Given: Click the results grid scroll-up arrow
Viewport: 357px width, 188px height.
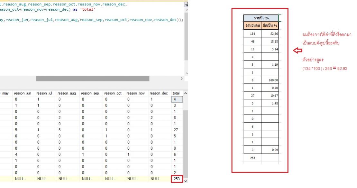Looking at the screenshot, I should coord(185,93).
